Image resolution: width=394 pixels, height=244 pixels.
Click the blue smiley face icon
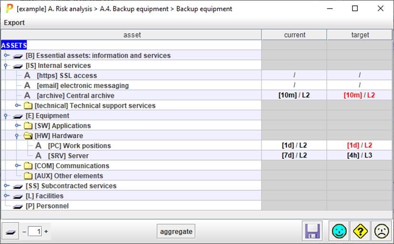[x=340, y=232]
